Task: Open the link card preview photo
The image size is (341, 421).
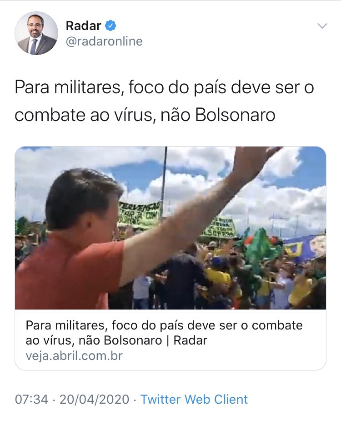Action: pyautogui.click(x=170, y=228)
